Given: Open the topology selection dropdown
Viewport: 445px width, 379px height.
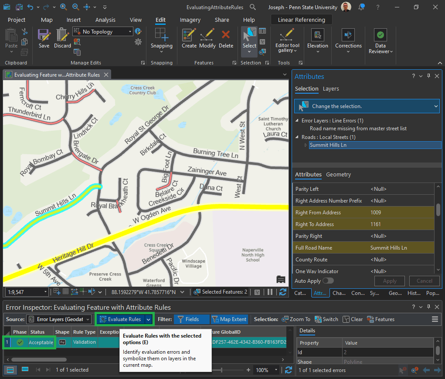Looking at the screenshot, I should [130, 32].
